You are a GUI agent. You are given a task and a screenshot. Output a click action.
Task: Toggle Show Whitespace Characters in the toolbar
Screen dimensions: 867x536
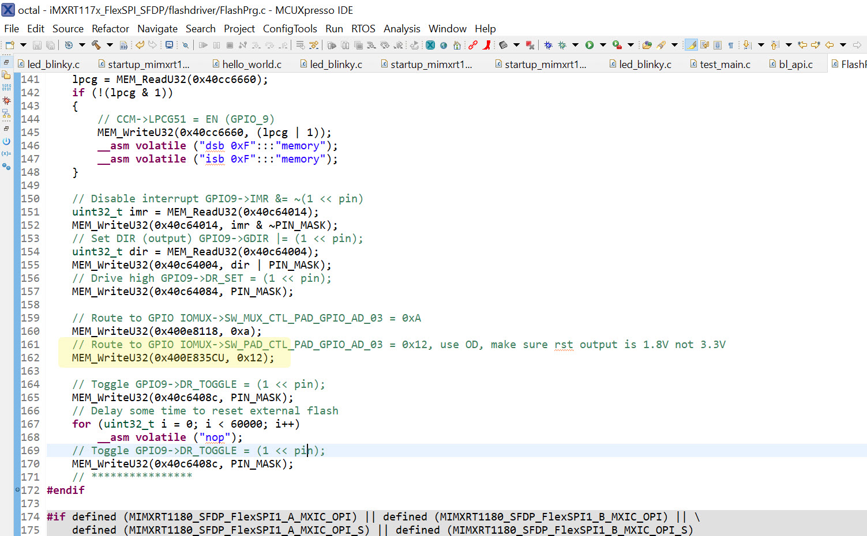pos(730,45)
